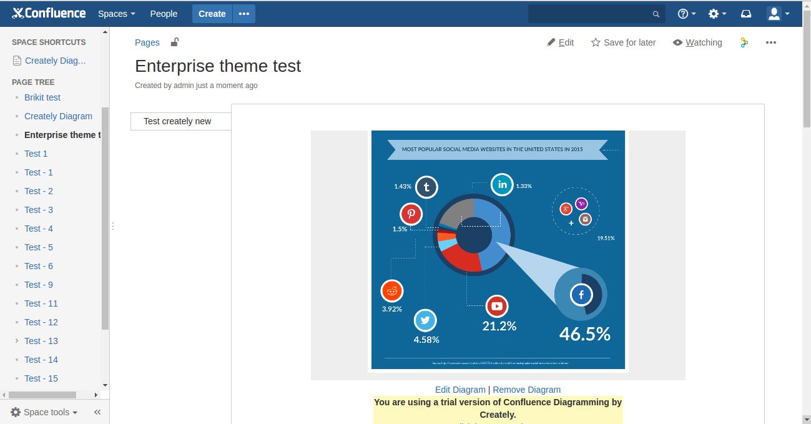Screen dimensions: 811x424
Task: Click the sidebar scroll-down arrow
Action: pyautogui.click(x=105, y=386)
